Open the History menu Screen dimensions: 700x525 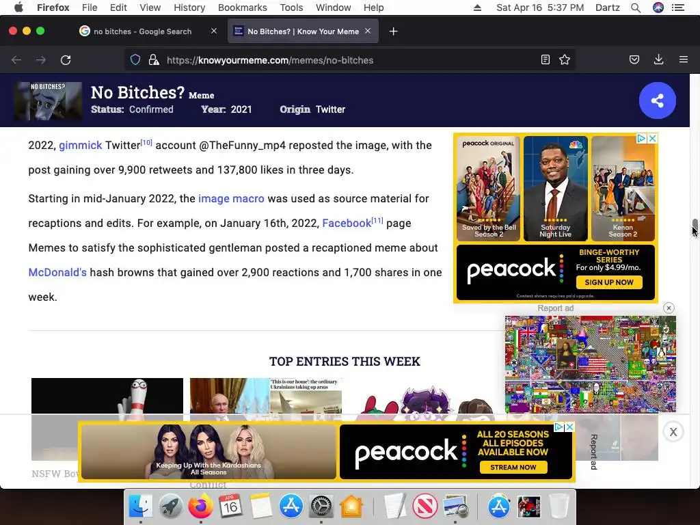pyautogui.click(x=189, y=8)
